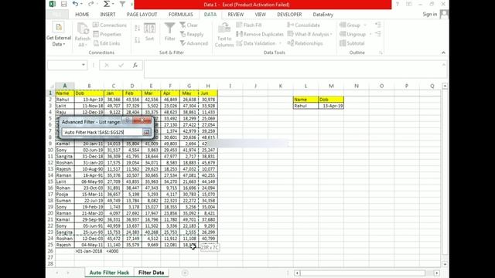Open Get External Data menu
Screen dimensions: 495x278
[x=59, y=35]
